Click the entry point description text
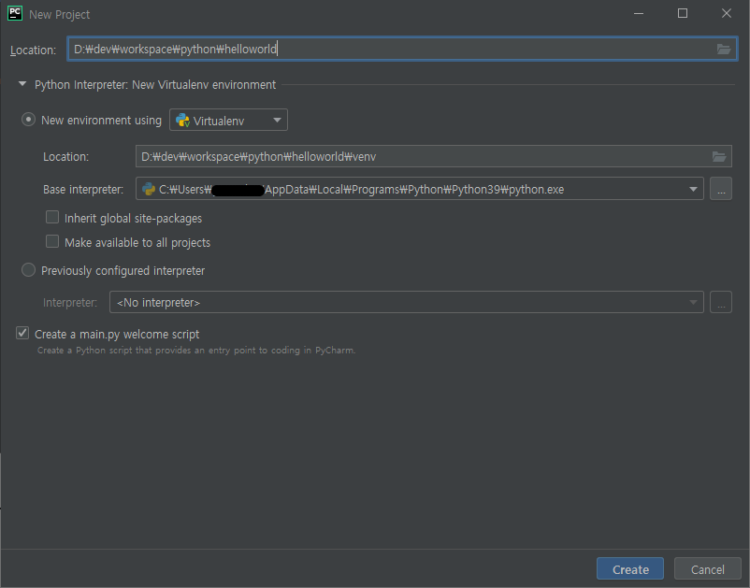This screenshot has height=588, width=750. [196, 351]
